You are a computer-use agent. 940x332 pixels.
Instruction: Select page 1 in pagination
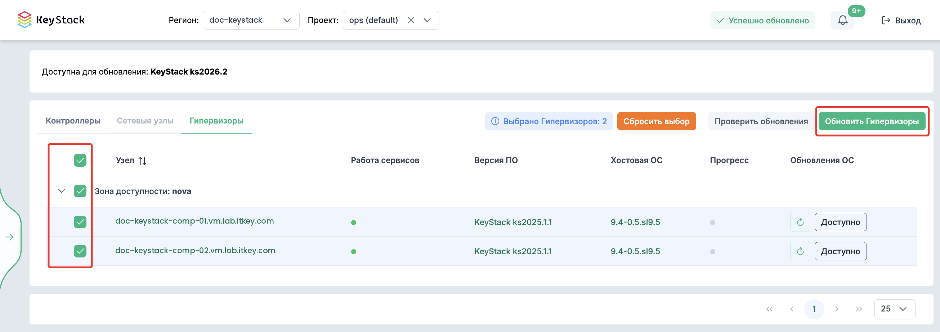(814, 309)
